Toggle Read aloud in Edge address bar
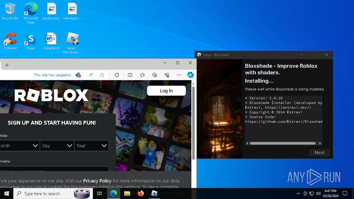Image resolution: width=354 pixels, height=199 pixels. pyautogui.click(x=91, y=75)
